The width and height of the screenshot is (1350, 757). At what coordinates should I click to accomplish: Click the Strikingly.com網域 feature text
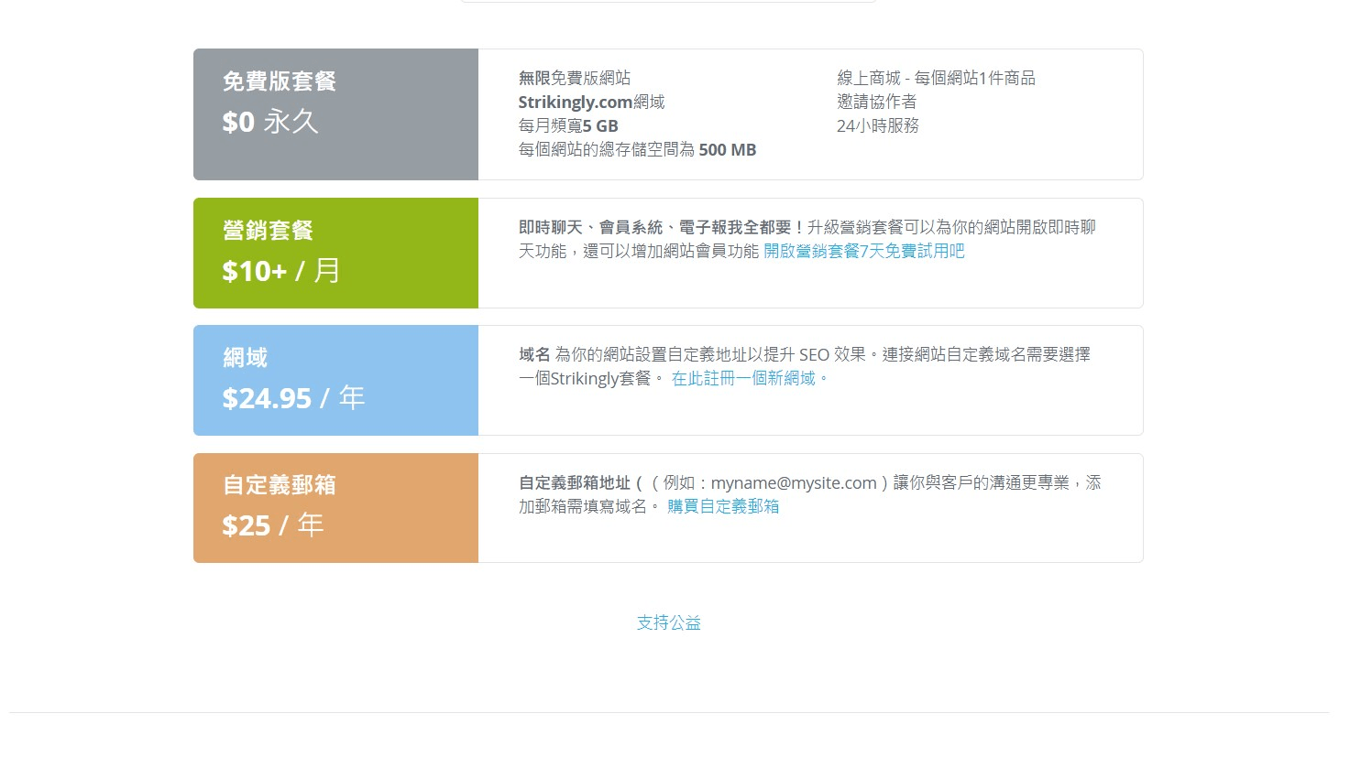[591, 102]
